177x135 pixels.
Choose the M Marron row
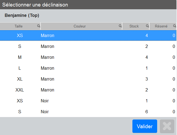88,57
